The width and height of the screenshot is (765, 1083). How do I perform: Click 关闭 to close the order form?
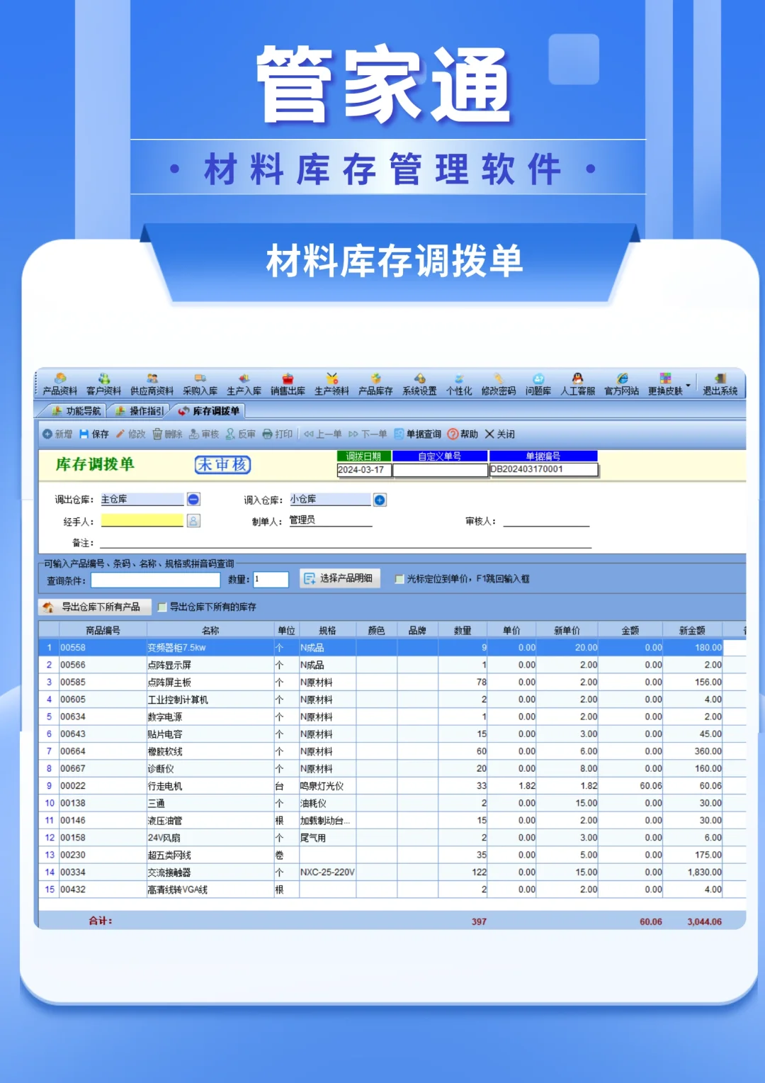500,434
